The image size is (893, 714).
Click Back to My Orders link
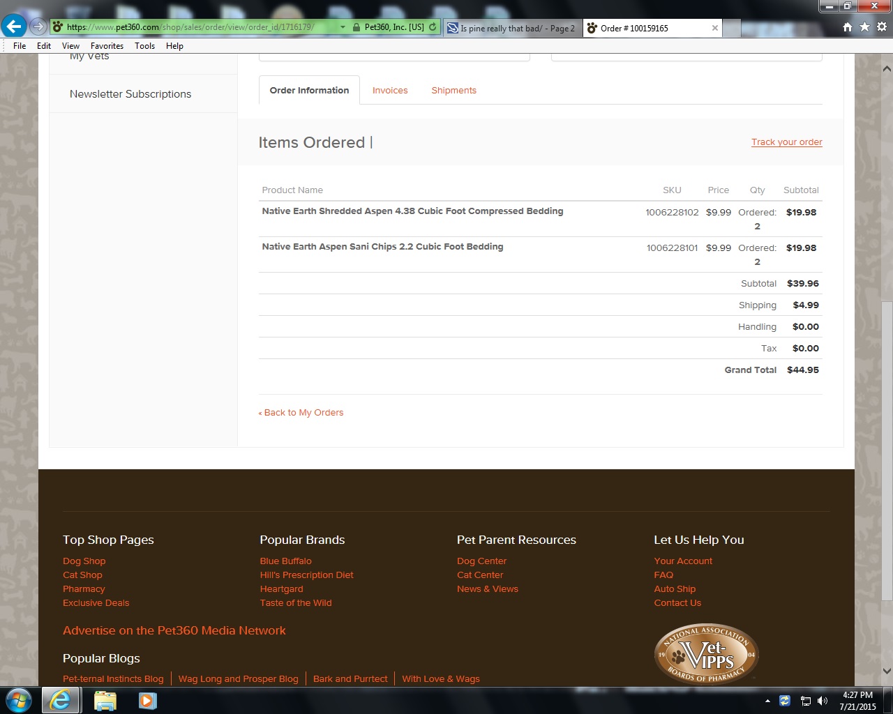tap(301, 412)
